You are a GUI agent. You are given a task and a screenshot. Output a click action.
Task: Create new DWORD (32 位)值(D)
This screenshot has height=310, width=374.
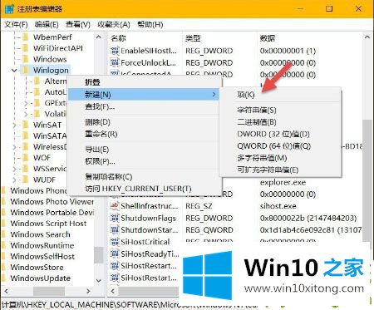[x=273, y=134]
